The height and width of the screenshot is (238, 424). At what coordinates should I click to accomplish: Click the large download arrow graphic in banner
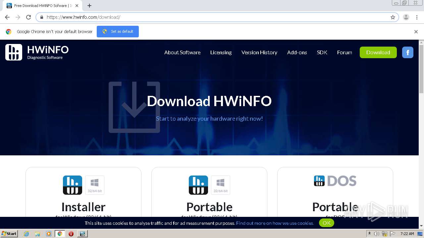(134, 107)
